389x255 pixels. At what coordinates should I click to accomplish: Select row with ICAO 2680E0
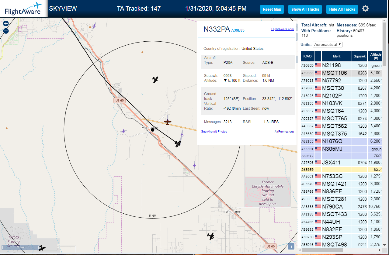point(342,170)
